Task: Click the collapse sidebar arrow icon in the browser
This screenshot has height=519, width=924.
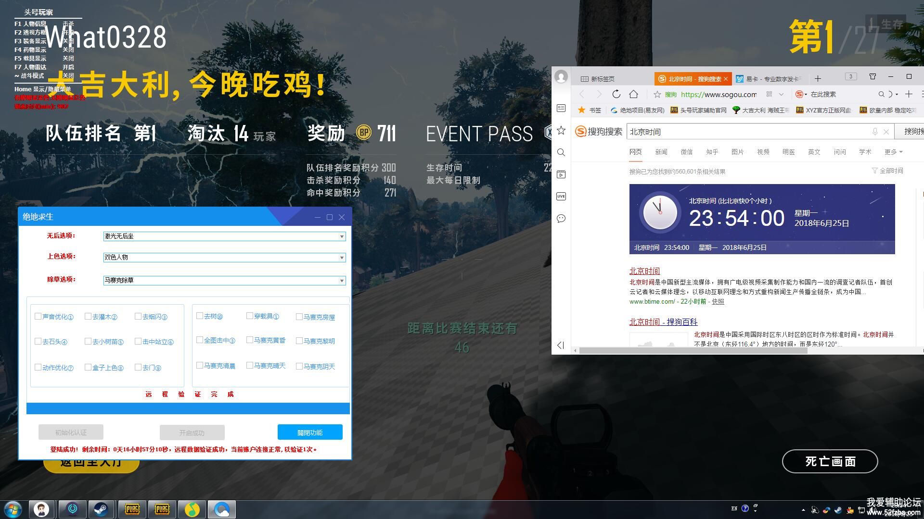Action: (561, 345)
